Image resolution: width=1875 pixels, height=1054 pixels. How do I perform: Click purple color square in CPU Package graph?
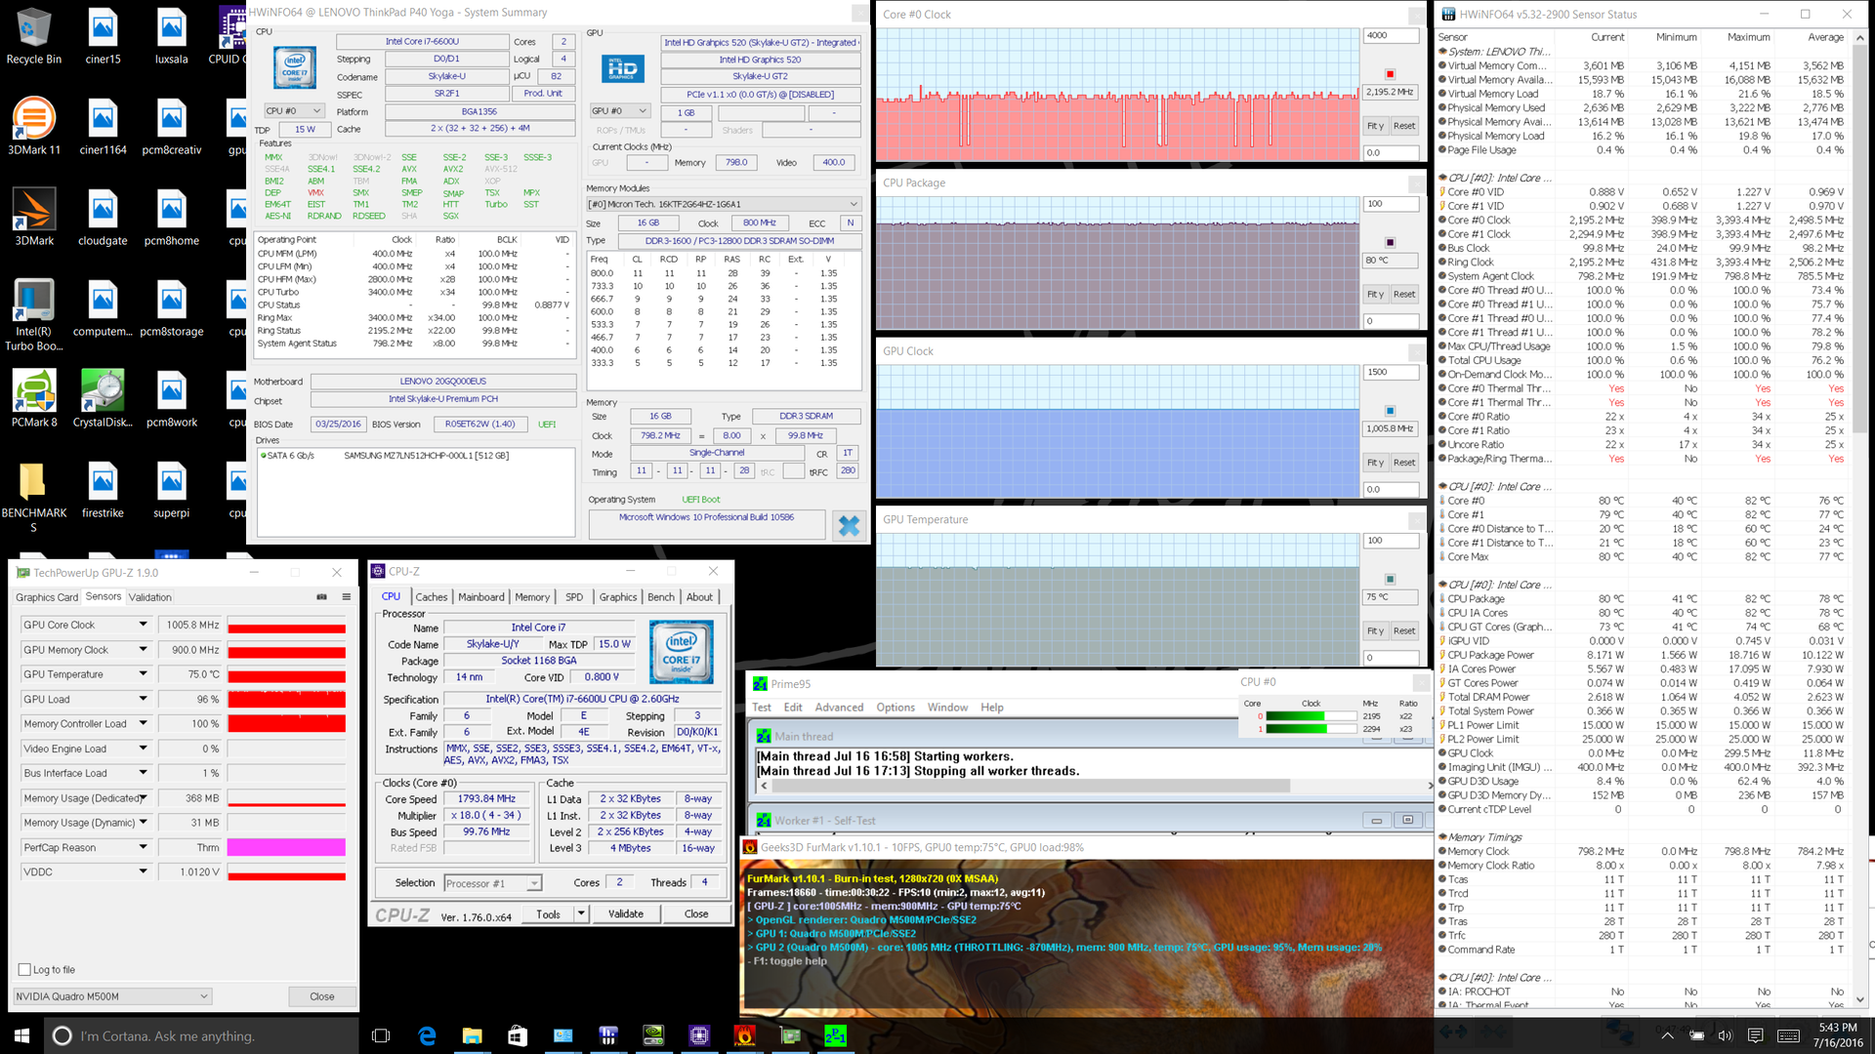[1390, 242]
